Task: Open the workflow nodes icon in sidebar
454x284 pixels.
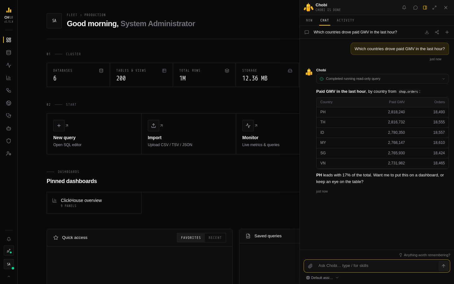Action: (x=9, y=90)
